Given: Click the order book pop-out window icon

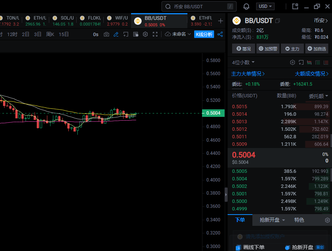Looking at the screenshot, I should (301, 62).
